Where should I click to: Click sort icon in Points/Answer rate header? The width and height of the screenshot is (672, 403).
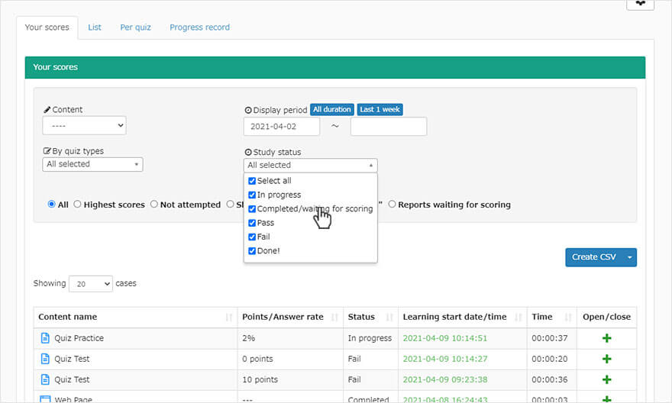[x=335, y=318]
